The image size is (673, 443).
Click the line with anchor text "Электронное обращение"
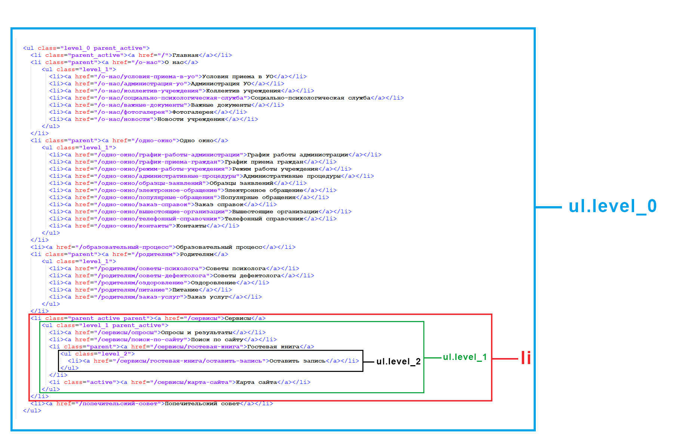point(193,190)
